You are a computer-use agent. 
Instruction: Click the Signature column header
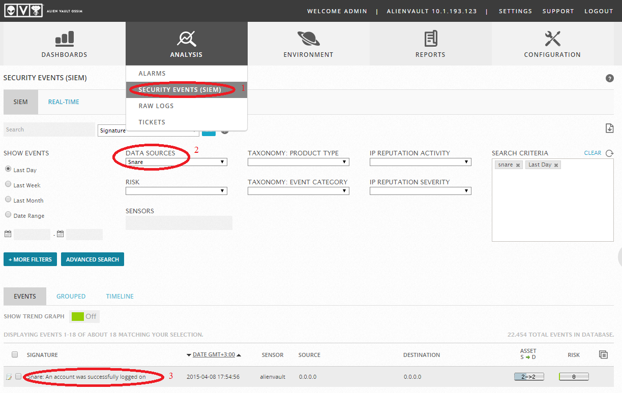pyautogui.click(x=42, y=355)
